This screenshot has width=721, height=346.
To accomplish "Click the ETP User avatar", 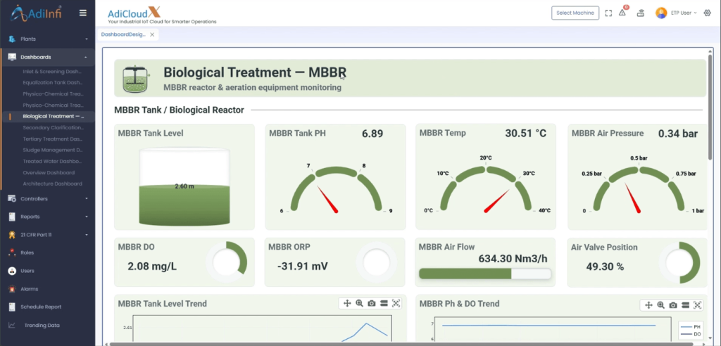I will tap(661, 13).
